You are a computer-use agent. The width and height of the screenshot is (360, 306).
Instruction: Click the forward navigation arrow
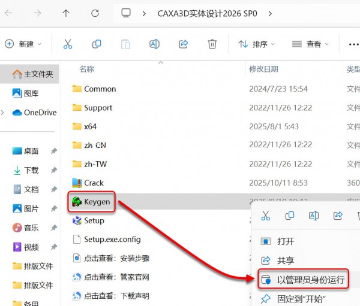[x=37, y=13]
